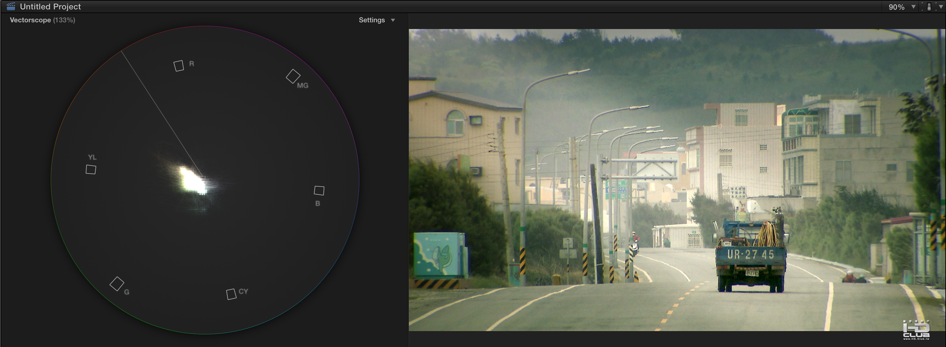Open the viewer display options switch

click(x=929, y=7)
